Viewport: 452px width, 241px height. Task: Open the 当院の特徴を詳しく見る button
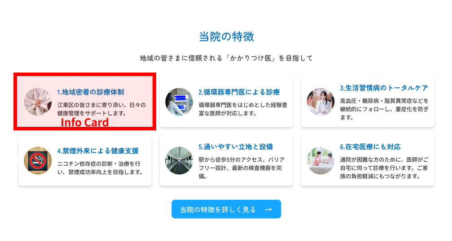click(x=226, y=209)
